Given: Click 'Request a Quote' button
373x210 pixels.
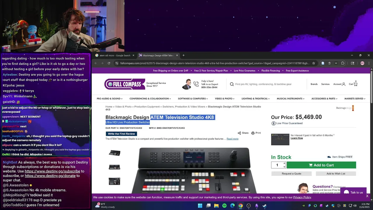Looking at the screenshot, I should point(291,174).
